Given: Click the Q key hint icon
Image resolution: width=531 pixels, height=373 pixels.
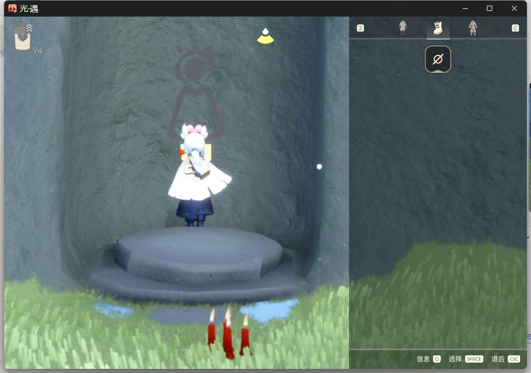Looking at the screenshot, I should 437,359.
